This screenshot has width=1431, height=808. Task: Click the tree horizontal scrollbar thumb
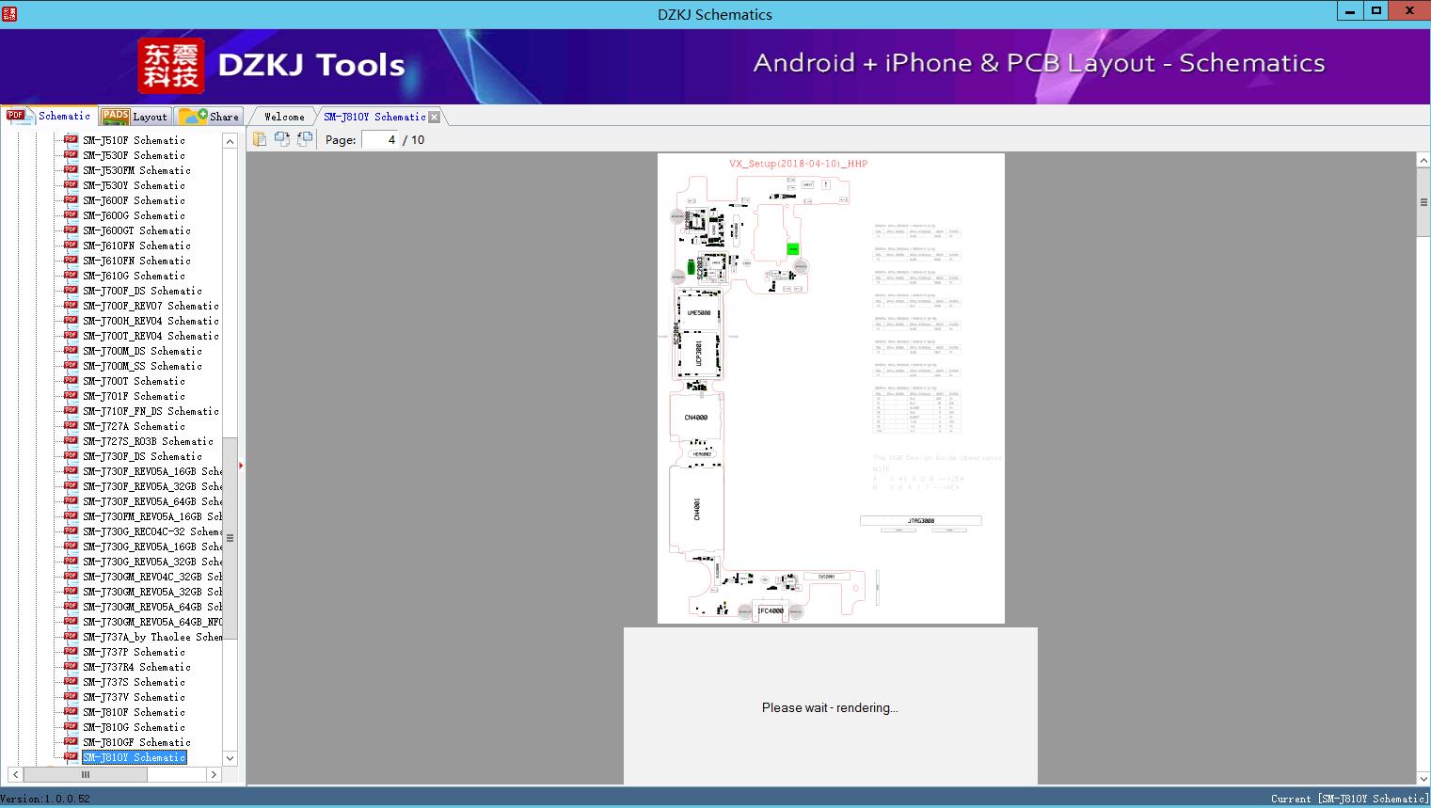coord(85,774)
